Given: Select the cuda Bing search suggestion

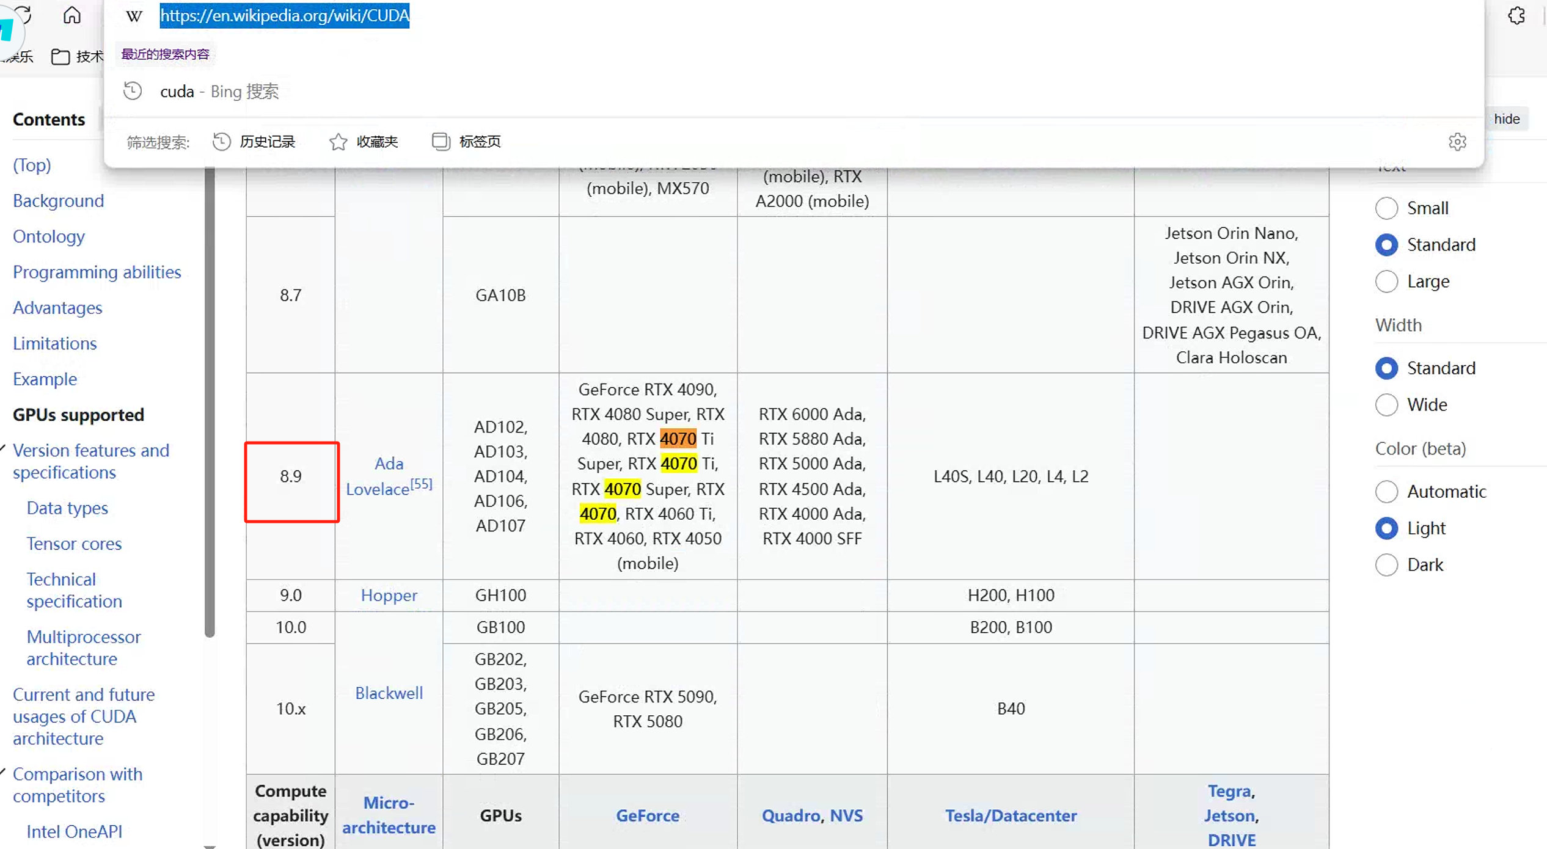Looking at the screenshot, I should [794, 91].
